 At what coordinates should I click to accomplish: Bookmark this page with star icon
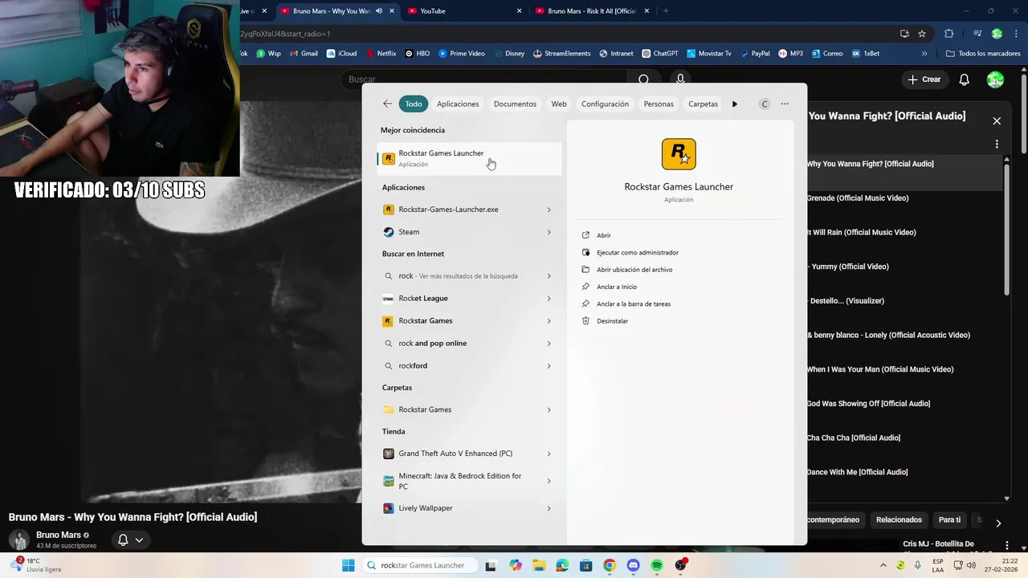pos(922,34)
